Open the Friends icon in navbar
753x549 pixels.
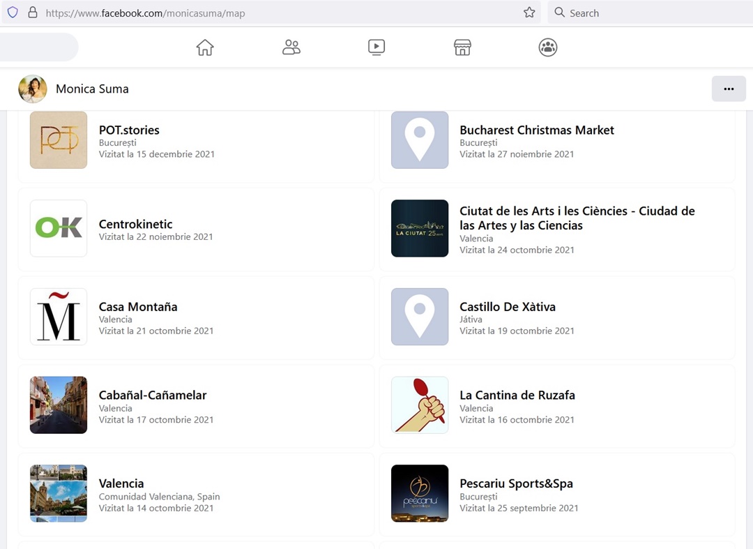(x=291, y=47)
